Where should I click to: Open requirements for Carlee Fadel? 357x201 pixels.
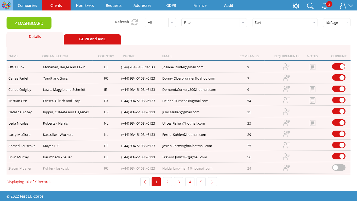pos(286,78)
